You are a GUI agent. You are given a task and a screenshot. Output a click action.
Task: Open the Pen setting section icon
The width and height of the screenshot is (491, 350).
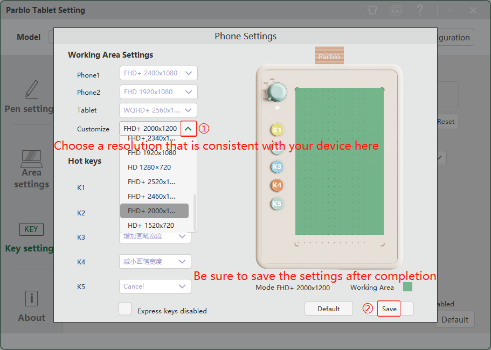[x=32, y=90]
